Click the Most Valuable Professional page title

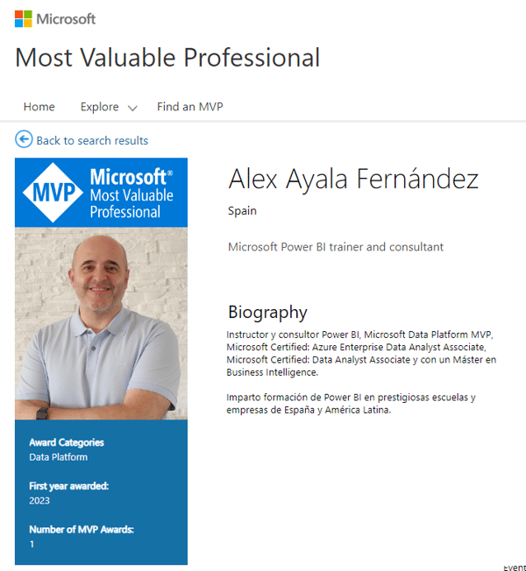(167, 58)
